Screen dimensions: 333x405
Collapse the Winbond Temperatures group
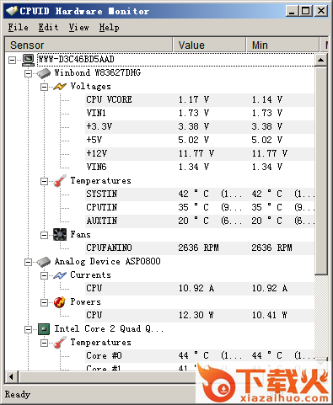click(44, 181)
